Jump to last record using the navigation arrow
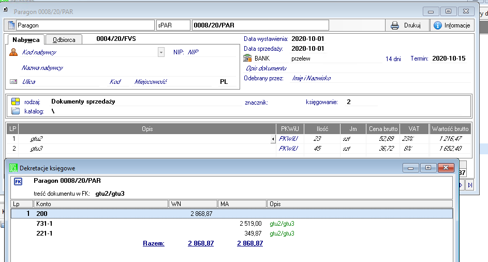 tap(470, 185)
